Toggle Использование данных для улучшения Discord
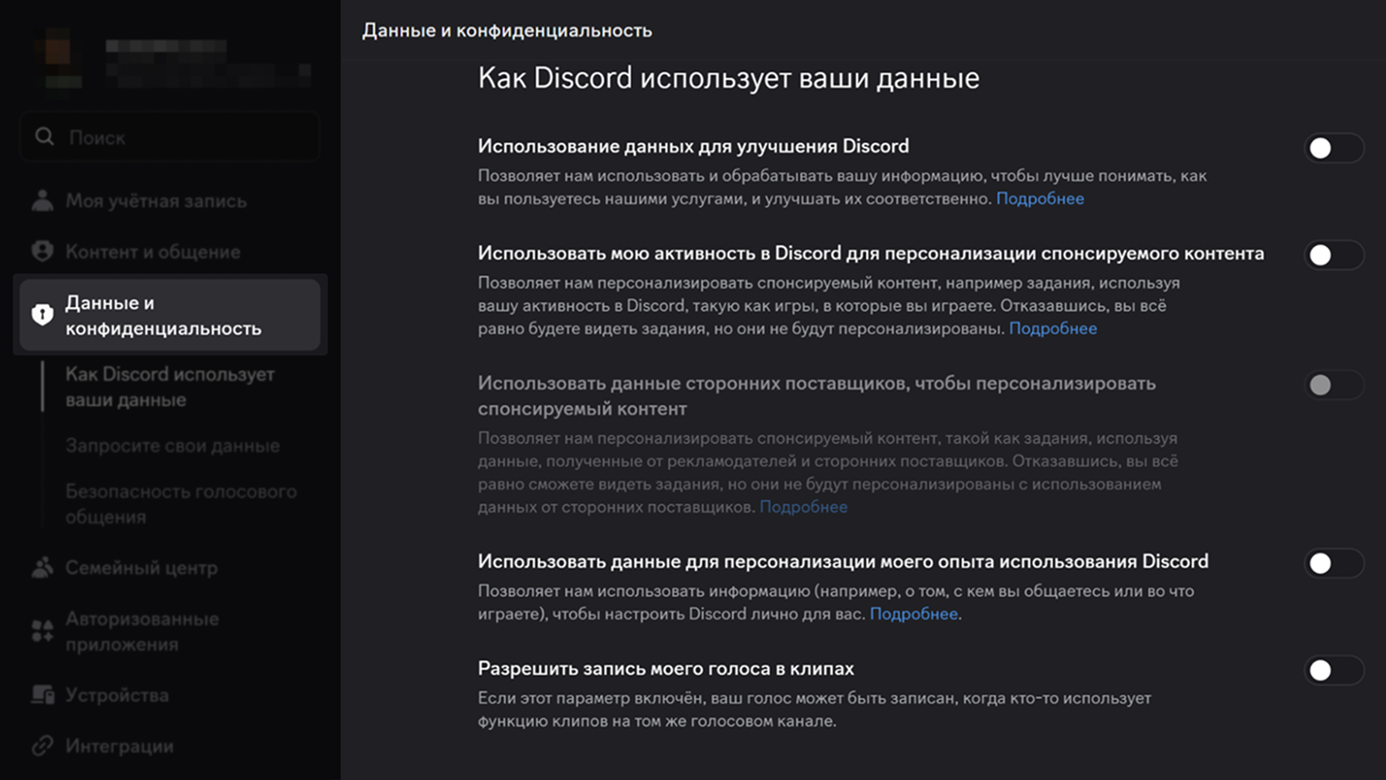The image size is (1386, 780). point(1333,148)
